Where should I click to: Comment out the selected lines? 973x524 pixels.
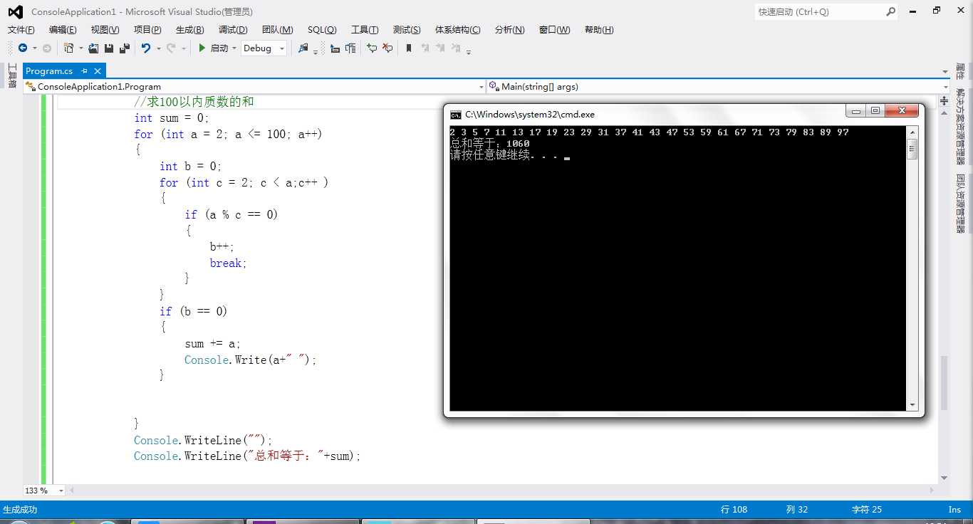tap(372, 48)
